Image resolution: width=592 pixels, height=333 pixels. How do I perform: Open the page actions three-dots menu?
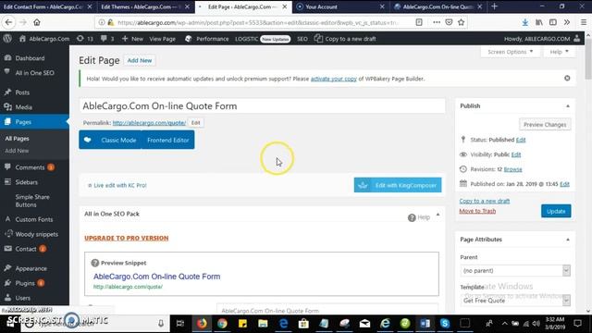point(437,22)
